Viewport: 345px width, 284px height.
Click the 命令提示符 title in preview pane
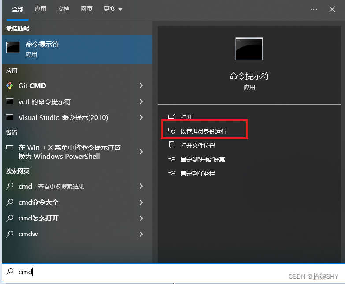pyautogui.click(x=249, y=76)
